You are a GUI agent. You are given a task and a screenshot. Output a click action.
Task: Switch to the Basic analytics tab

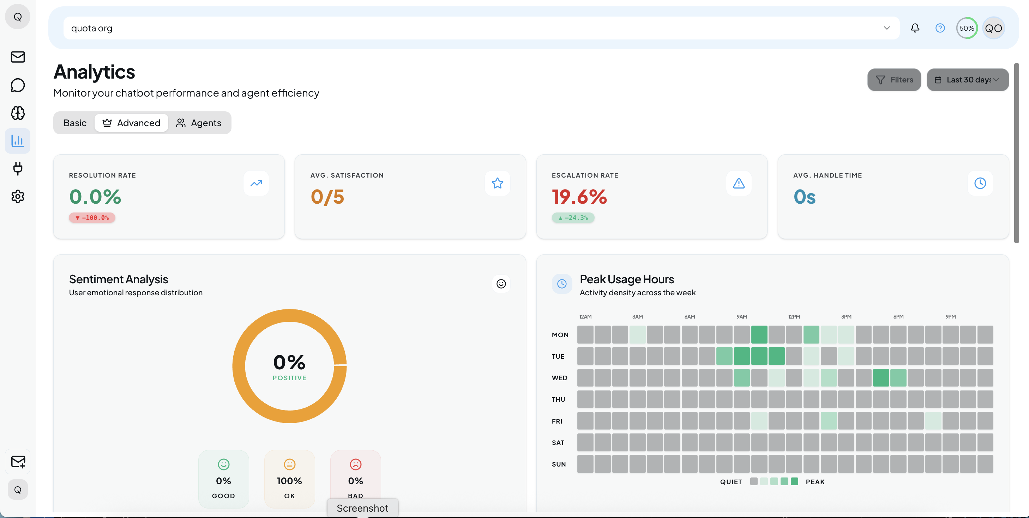pos(74,123)
